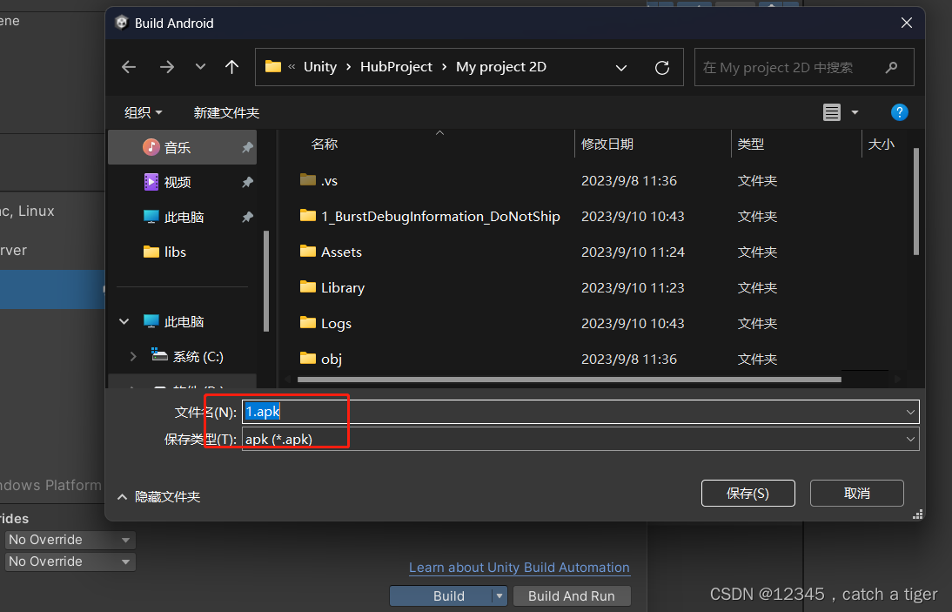Open first No Override dropdown
The image size is (952, 612).
coord(70,540)
